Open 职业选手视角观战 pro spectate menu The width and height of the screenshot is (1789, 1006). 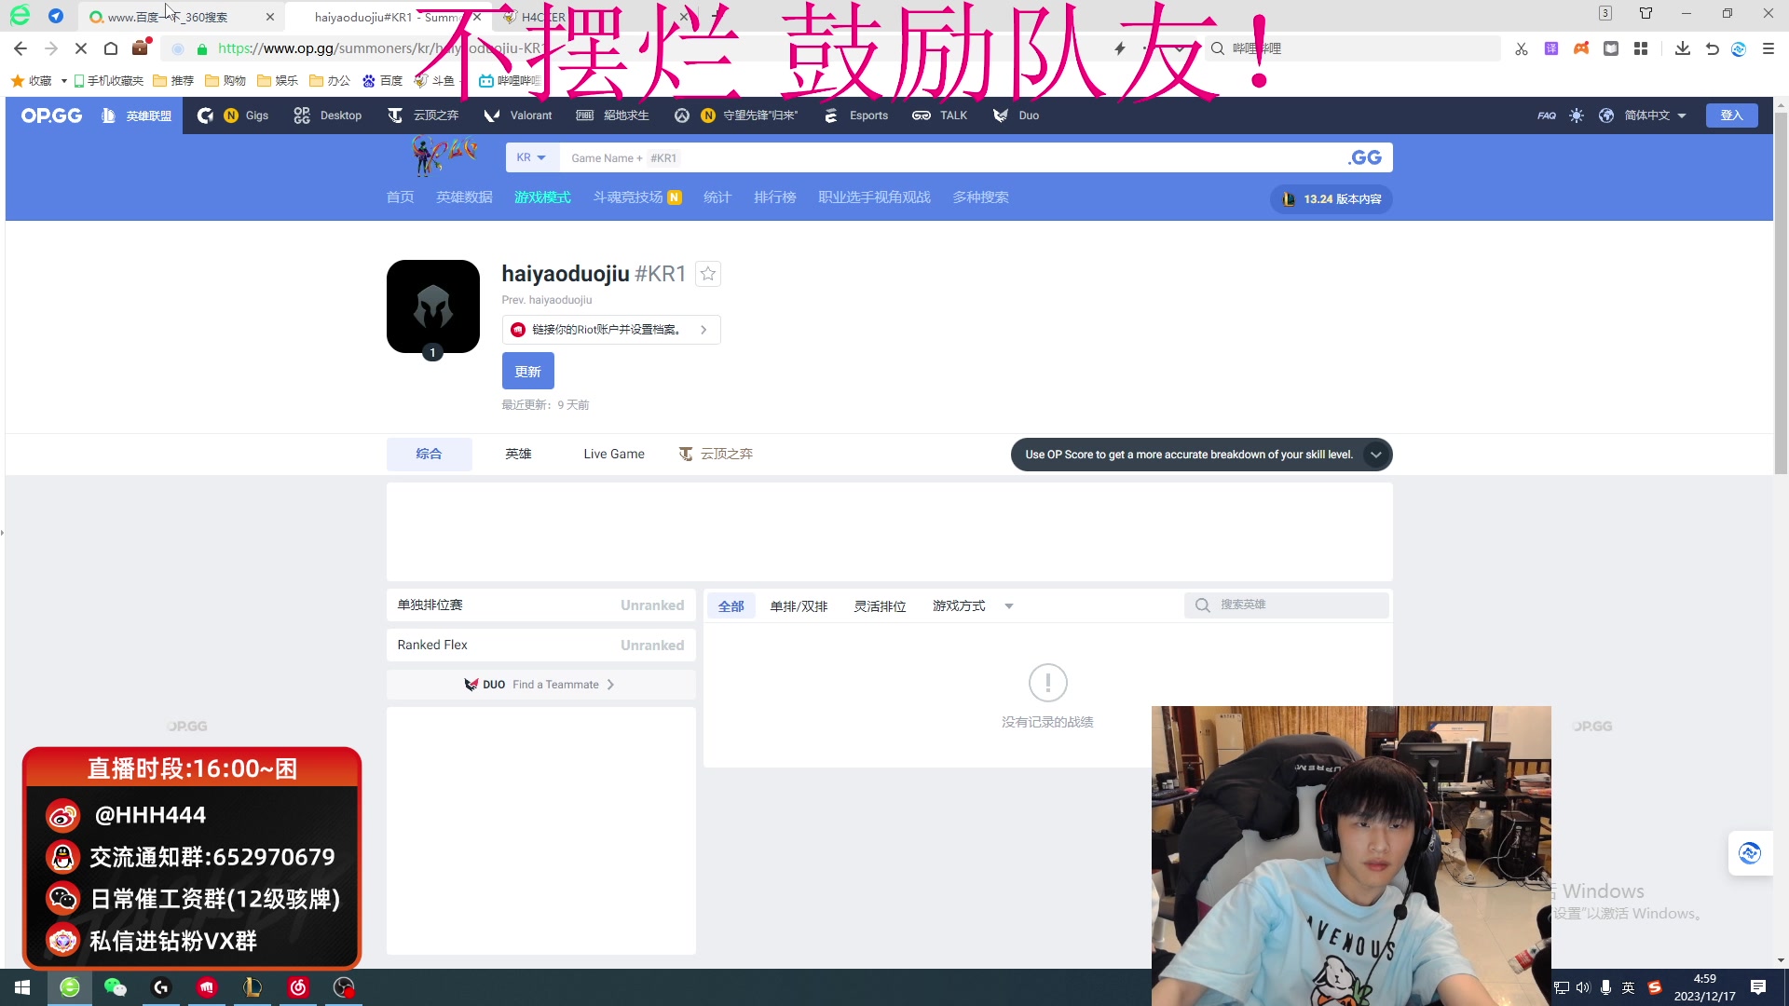coord(874,197)
